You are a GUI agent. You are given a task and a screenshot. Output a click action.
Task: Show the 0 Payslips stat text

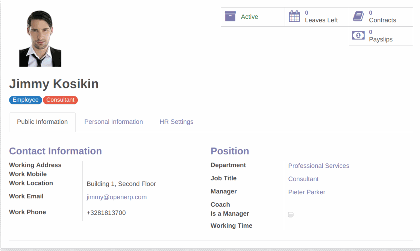(381, 36)
